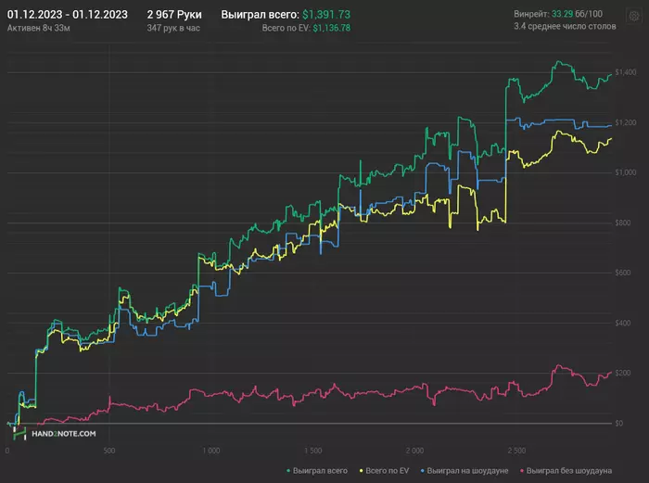This screenshot has height=483, width=649.
Task: Click the EV total $1,136.78 value
Action: (x=331, y=29)
